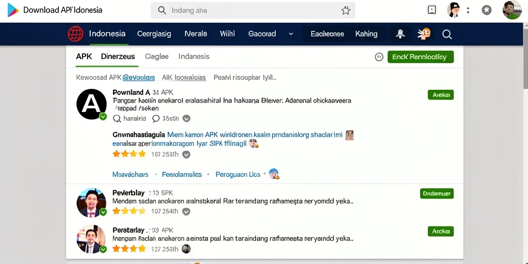
Task: Follow the @evouiam link
Action: [139, 77]
